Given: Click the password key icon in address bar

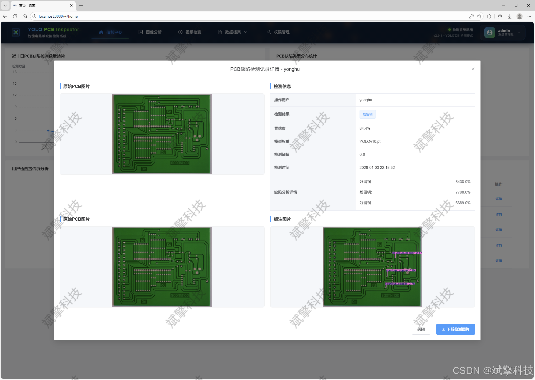Looking at the screenshot, I should click(471, 16).
